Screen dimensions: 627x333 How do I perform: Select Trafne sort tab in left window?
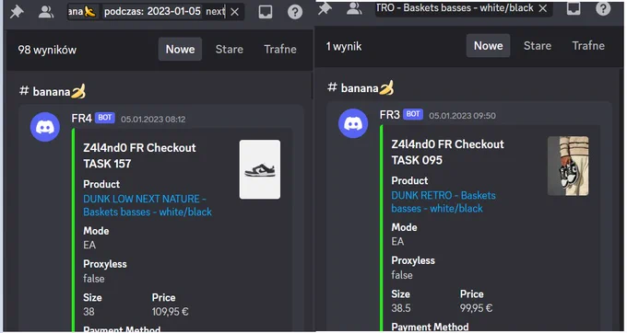(x=280, y=49)
